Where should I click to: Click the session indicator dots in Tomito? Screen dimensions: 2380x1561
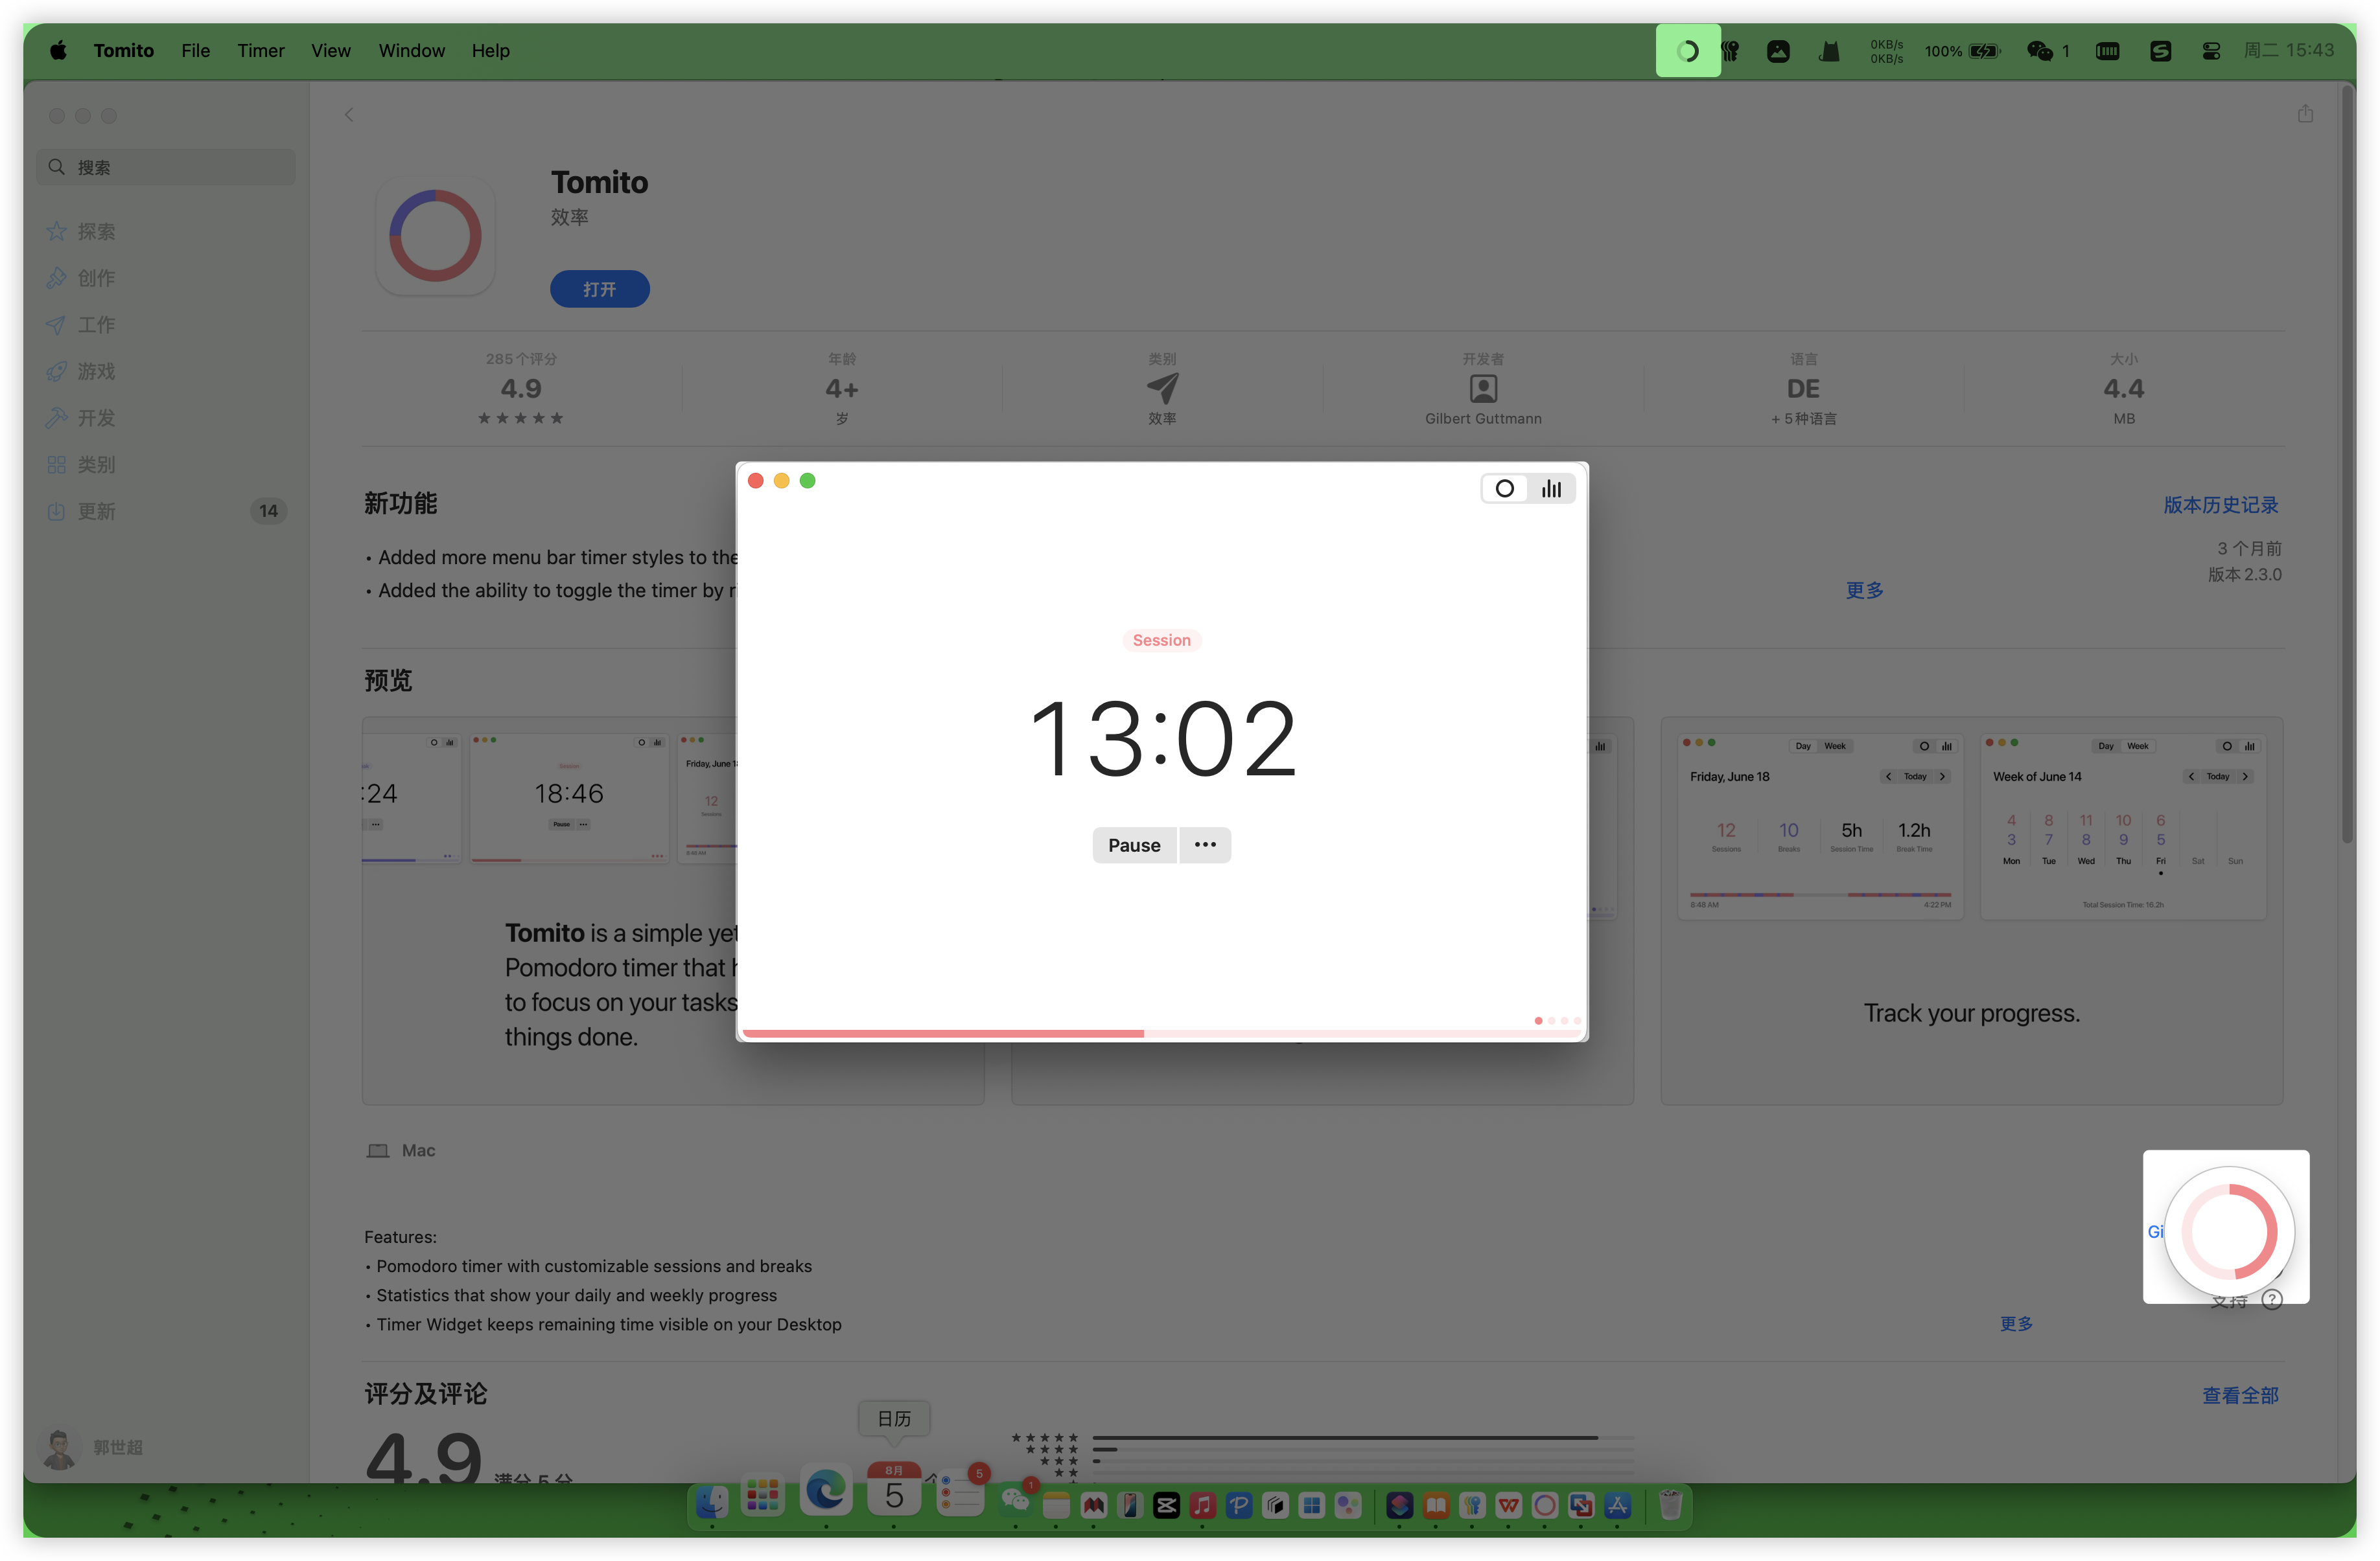coord(1557,1020)
